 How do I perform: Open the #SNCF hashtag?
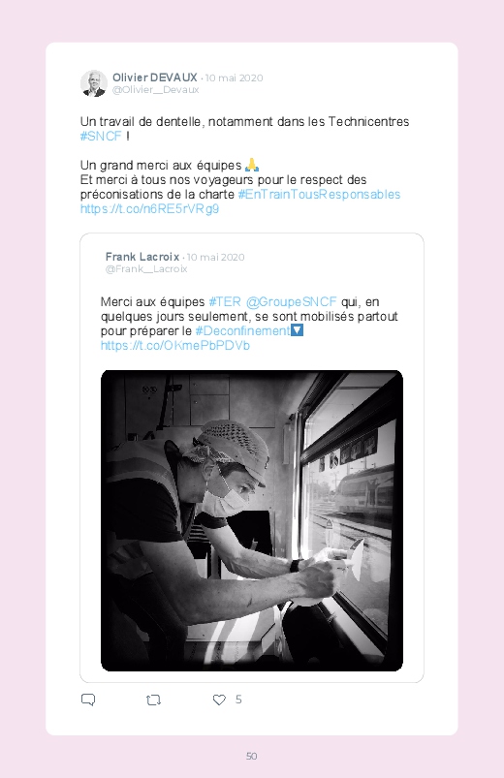(x=101, y=136)
